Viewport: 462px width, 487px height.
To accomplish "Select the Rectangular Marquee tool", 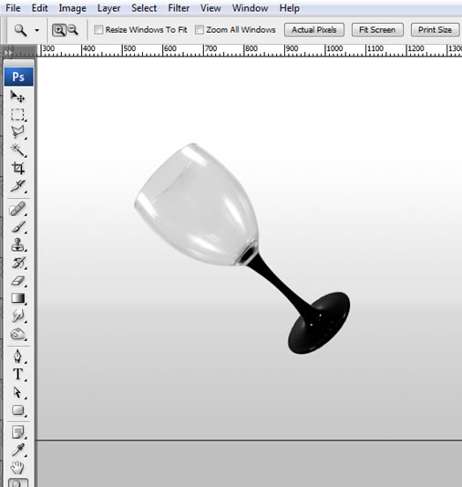I will [x=17, y=115].
